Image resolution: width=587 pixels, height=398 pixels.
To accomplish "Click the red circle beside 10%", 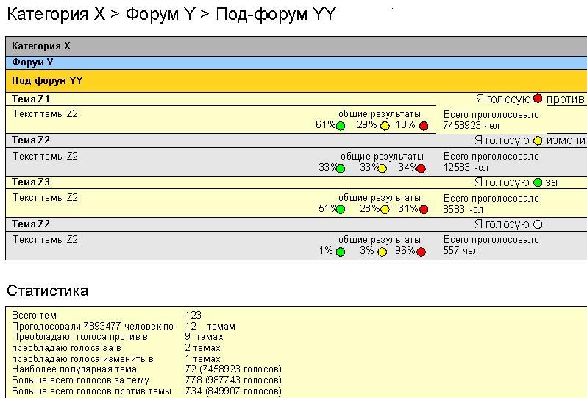I will 423,126.
